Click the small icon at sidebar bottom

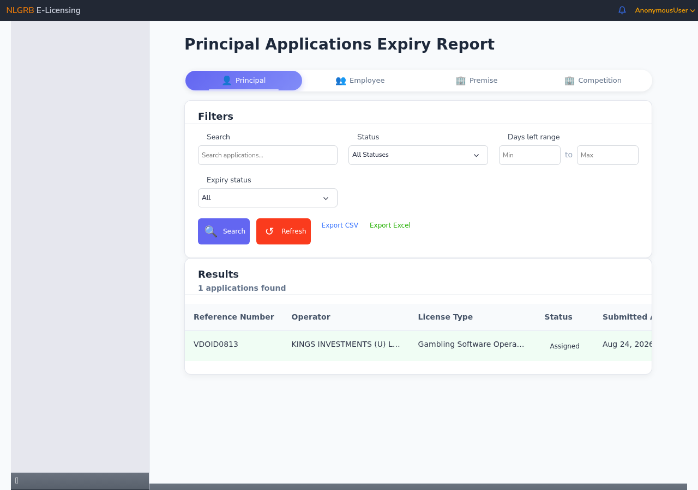[17, 481]
